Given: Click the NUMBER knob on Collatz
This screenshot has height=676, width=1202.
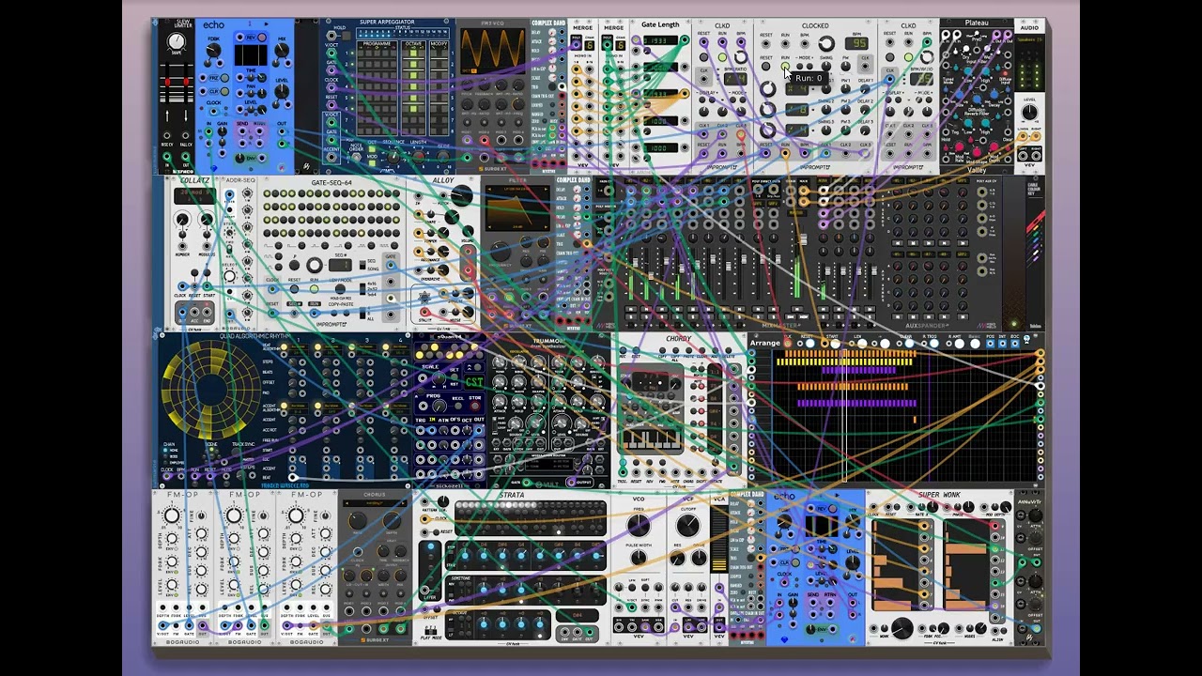Looking at the screenshot, I should (181, 220).
